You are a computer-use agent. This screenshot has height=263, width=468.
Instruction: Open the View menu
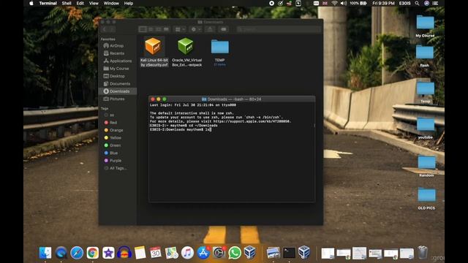click(x=94, y=3)
